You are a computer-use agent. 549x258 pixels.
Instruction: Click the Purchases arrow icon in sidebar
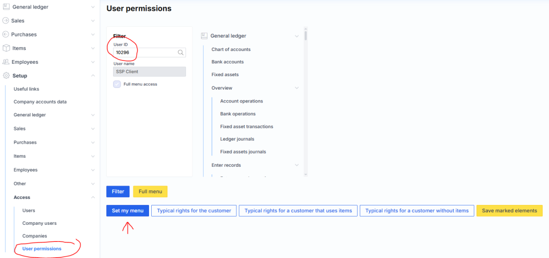click(x=6, y=34)
